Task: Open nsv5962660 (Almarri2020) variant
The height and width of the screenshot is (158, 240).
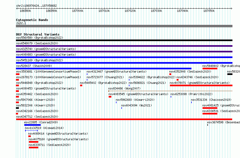Action: [x=135, y=100]
